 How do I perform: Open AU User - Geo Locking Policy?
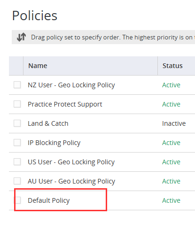tap(71, 181)
